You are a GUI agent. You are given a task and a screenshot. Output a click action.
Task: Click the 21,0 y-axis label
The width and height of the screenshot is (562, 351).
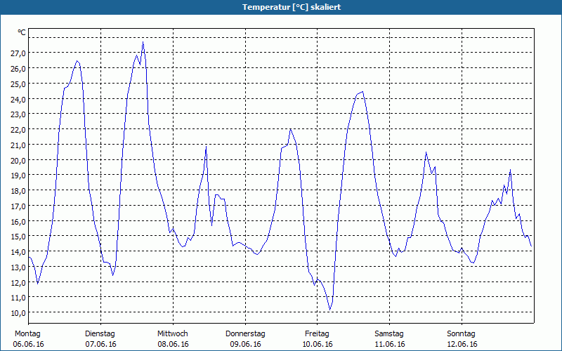coord(18,145)
